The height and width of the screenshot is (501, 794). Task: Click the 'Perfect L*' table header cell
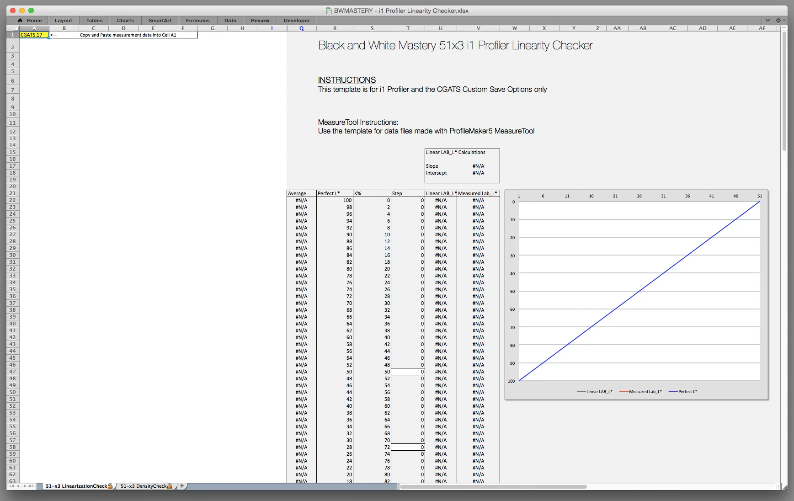point(335,193)
